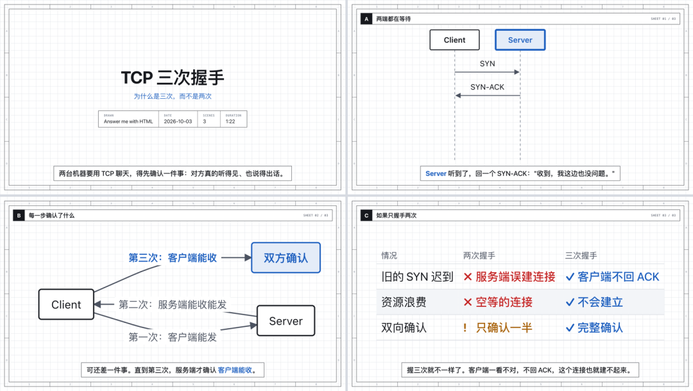Click the column header 情况
This screenshot has height=391, width=693.
coord(389,256)
